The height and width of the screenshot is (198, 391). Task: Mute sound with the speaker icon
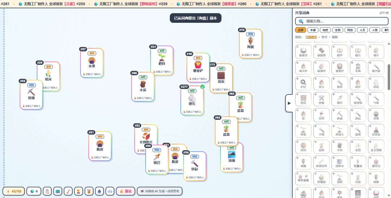pyautogui.click(x=110, y=191)
